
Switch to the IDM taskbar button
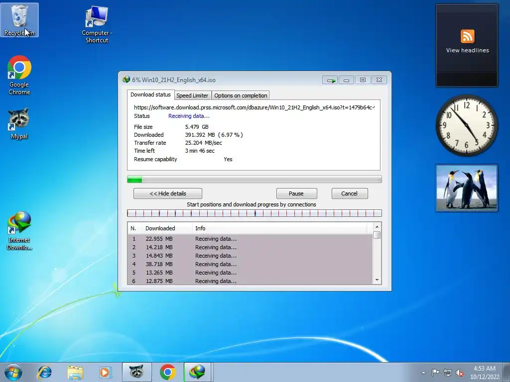[198, 372]
